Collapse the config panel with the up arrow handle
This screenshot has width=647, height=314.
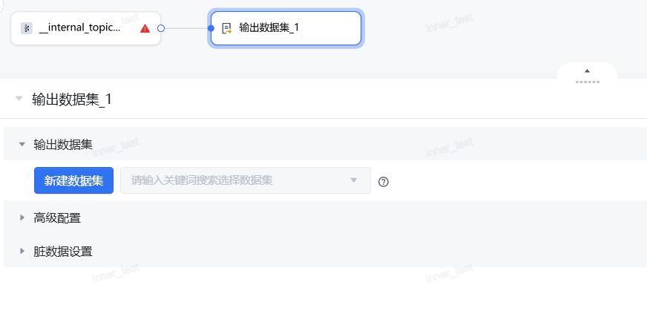pyautogui.click(x=587, y=71)
